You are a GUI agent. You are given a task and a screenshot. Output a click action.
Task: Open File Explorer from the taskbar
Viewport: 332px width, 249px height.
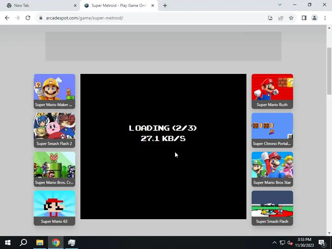pos(40,243)
